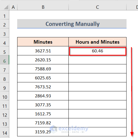Select row 12 header
Image resolution: width=138 pixels, height=138 pixels.
(x=4, y=114)
